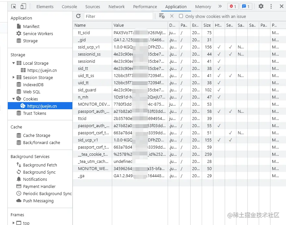Select the uid_tt_ss cookie row

coord(179,75)
